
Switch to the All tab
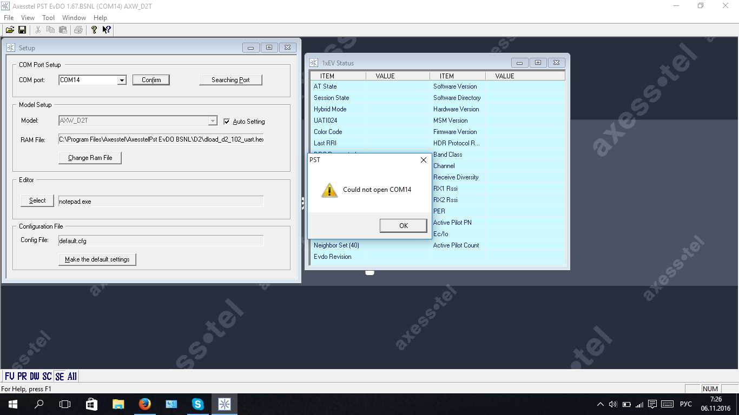pyautogui.click(x=72, y=376)
